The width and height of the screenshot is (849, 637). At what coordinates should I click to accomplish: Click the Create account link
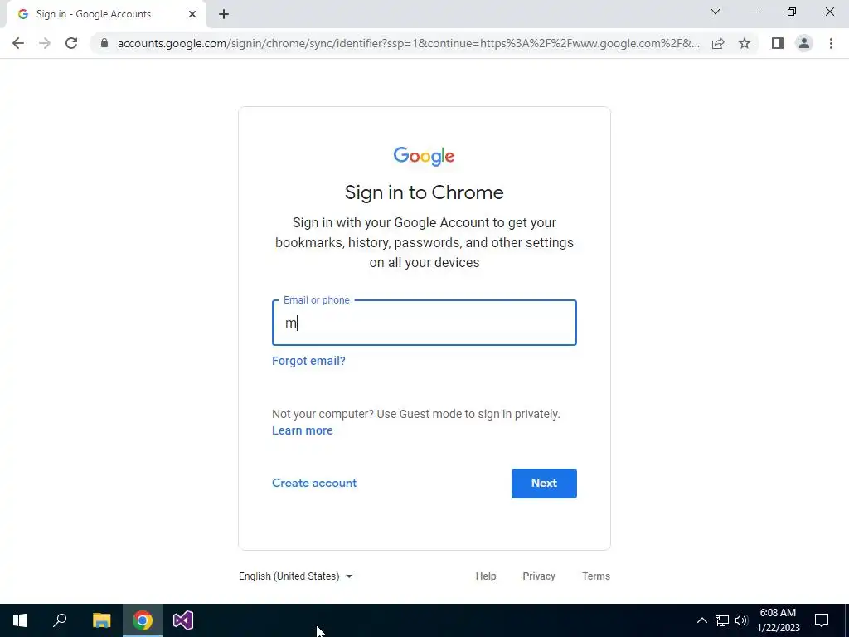pyautogui.click(x=314, y=483)
